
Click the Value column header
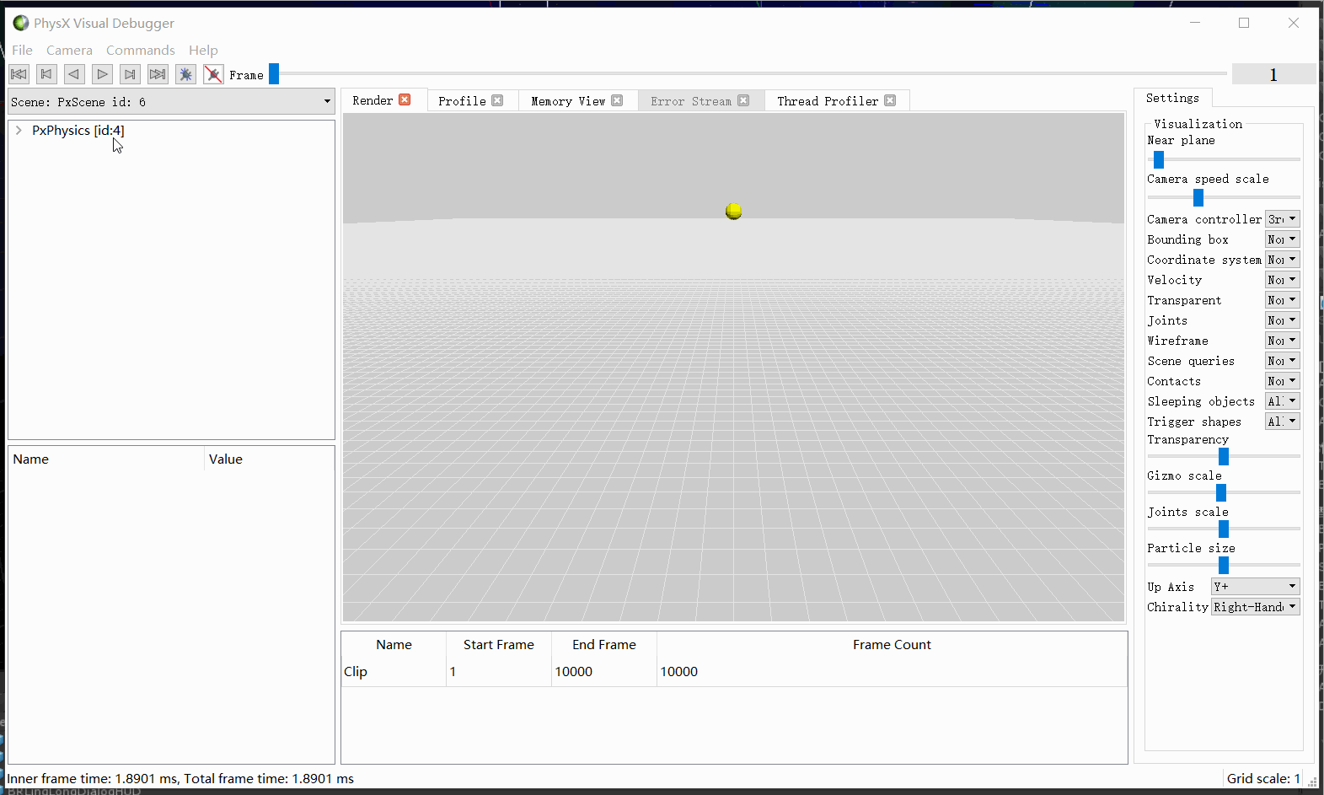coord(270,459)
